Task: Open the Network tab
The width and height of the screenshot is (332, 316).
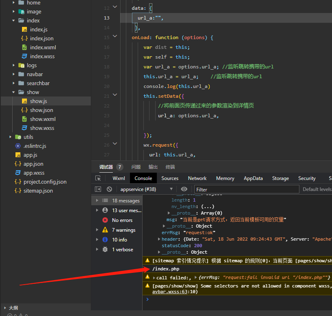Action: (197, 178)
